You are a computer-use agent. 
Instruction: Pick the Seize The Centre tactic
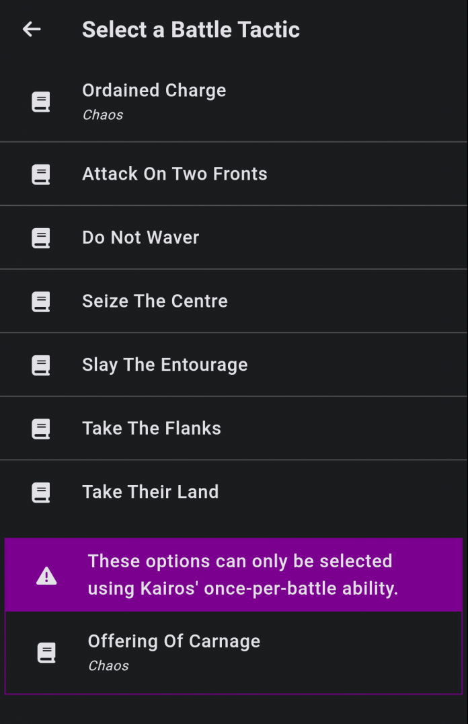point(155,301)
